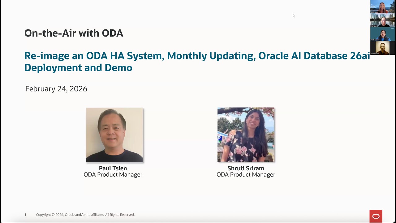
Task: Click "ODA Product Manager" under Shruti Sriram
Action: click(x=246, y=175)
